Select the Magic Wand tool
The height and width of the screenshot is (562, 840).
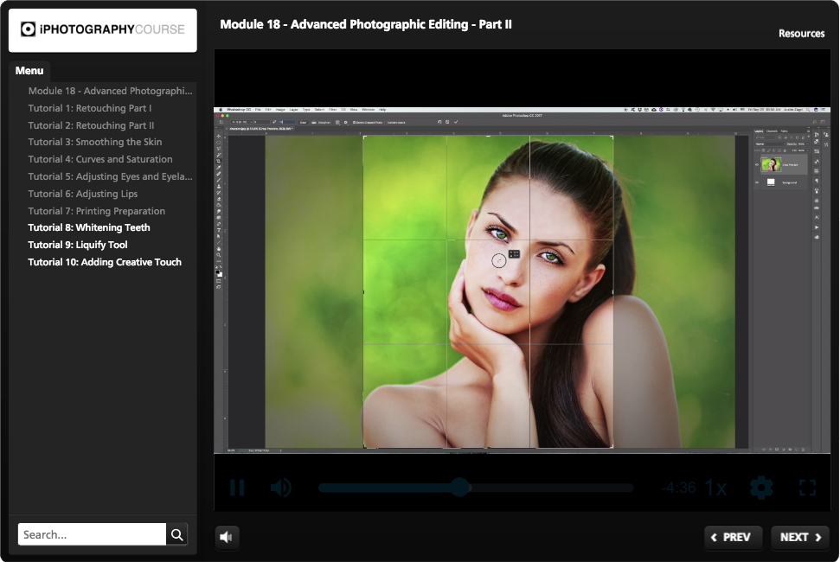click(219, 155)
